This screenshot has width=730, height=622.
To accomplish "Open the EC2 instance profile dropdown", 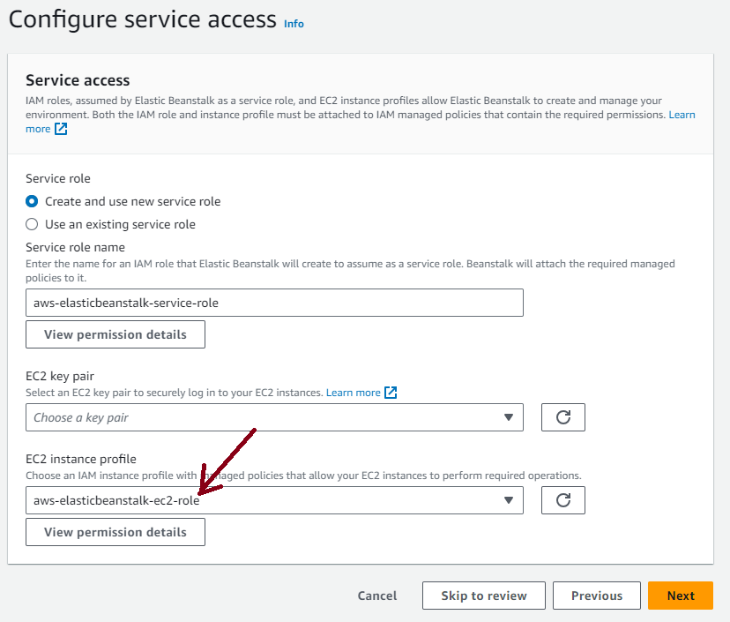I will [274, 500].
